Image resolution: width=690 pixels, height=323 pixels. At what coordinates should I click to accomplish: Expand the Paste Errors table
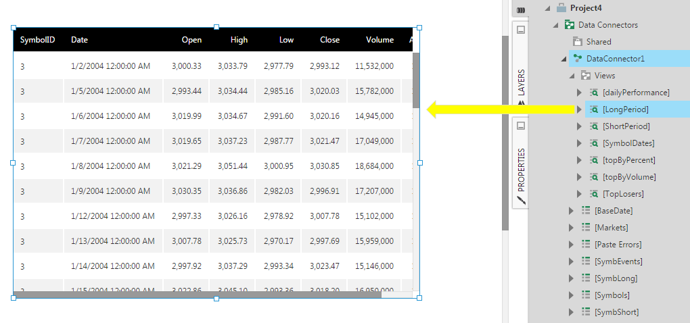571,245
